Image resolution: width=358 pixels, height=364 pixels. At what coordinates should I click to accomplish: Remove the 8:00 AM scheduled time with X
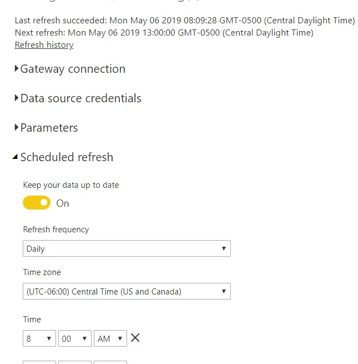tap(135, 338)
